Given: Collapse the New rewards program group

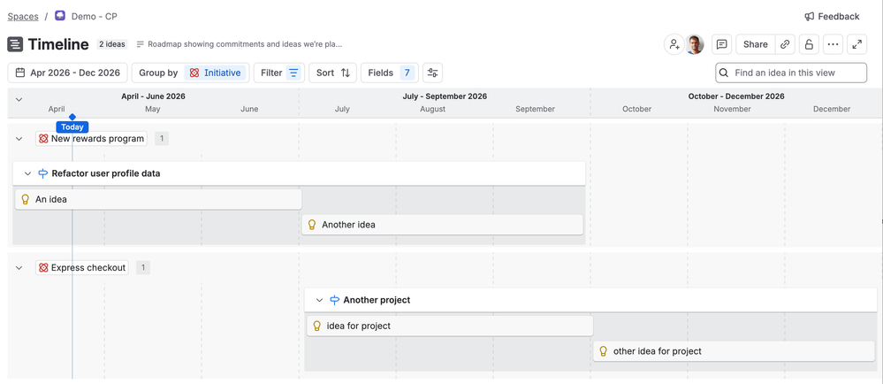Looking at the screenshot, I should click(x=19, y=139).
